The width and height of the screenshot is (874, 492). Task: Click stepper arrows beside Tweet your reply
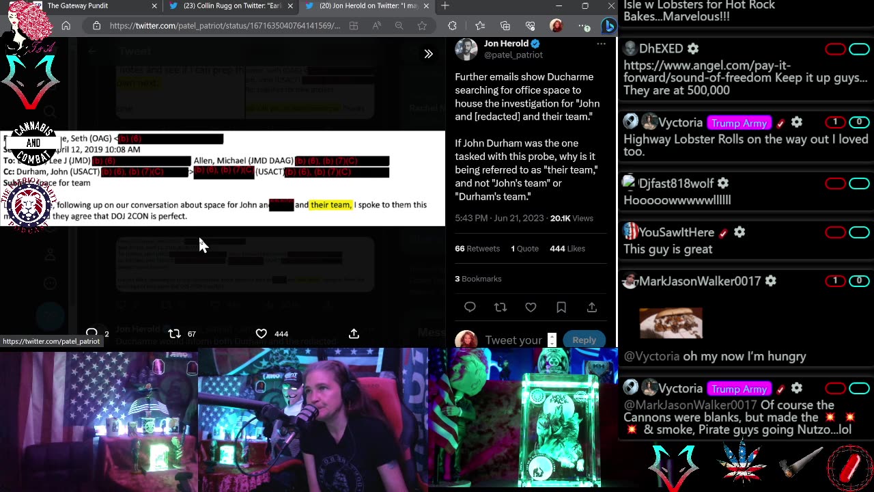tap(552, 340)
